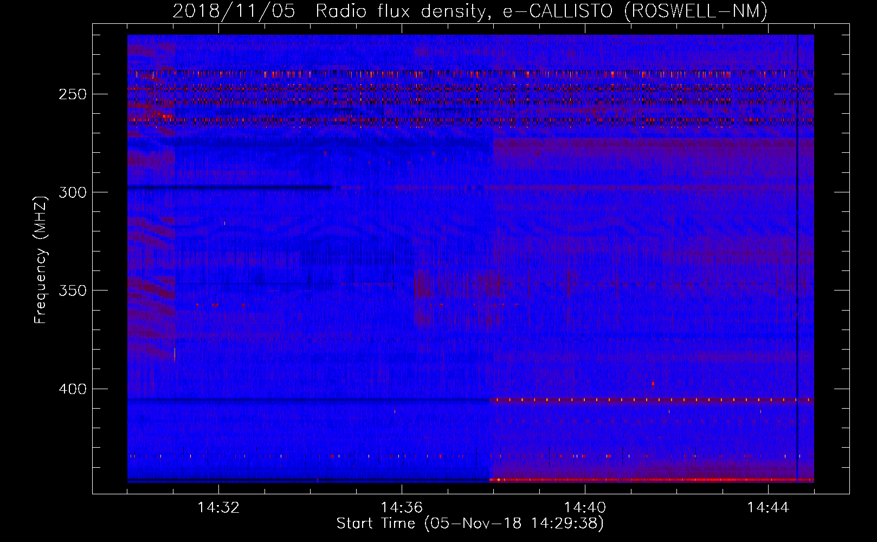Click the 14:40 time tick label
Image resolution: width=877 pixels, height=542 pixels.
(585, 508)
